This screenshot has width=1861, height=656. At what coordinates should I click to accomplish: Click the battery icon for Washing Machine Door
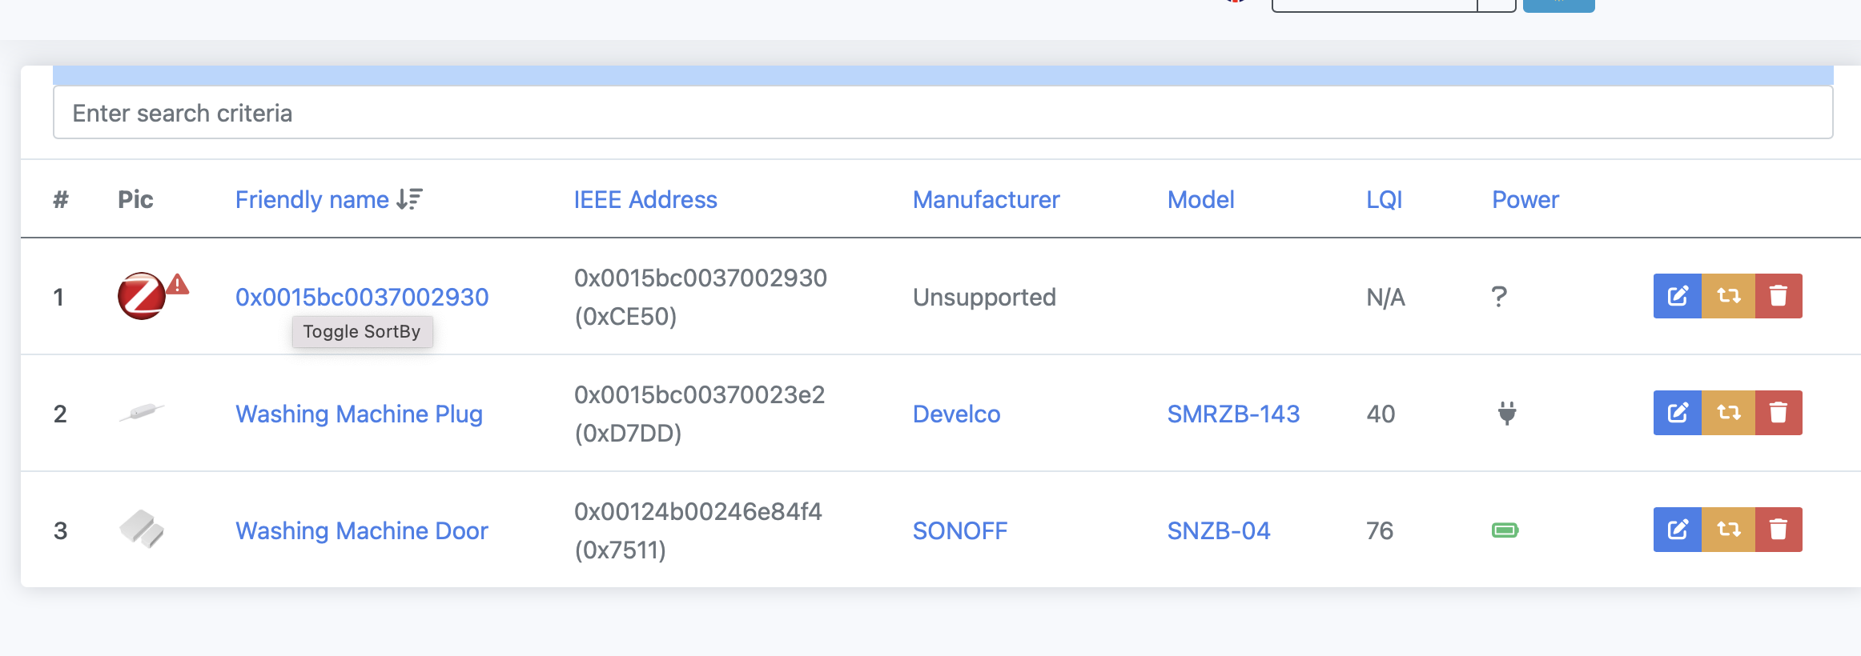(1505, 530)
